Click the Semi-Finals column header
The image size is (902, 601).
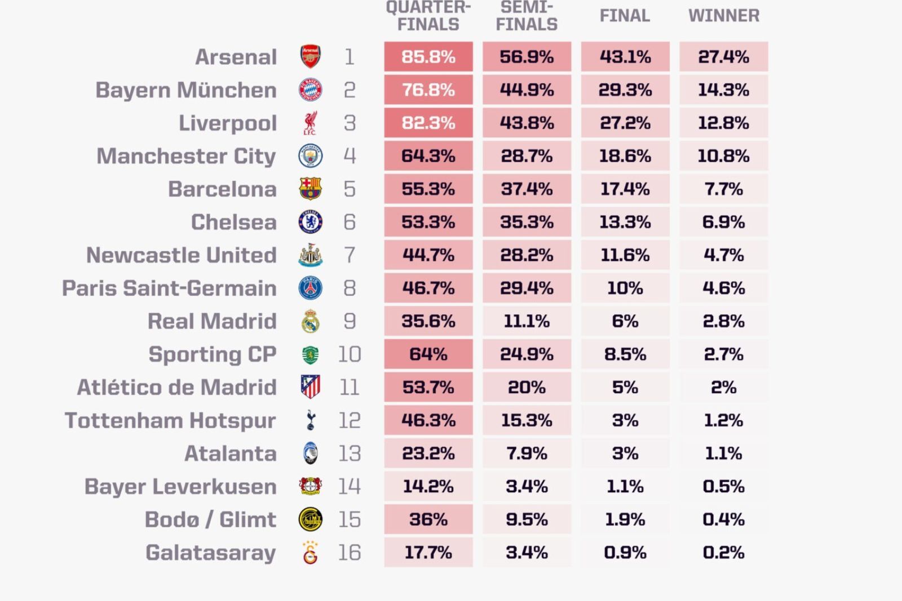point(527,16)
